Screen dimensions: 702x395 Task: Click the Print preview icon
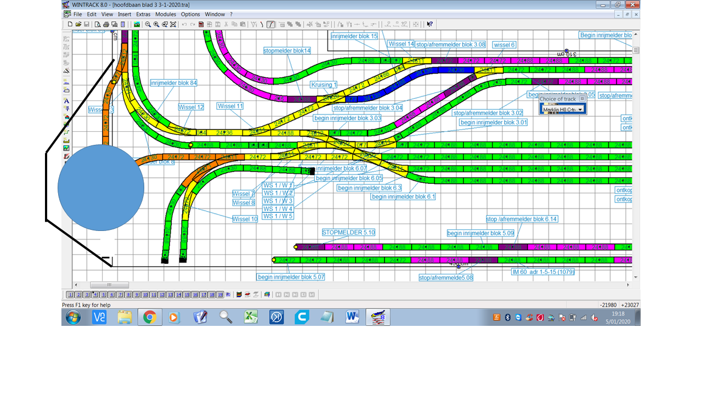tap(98, 24)
